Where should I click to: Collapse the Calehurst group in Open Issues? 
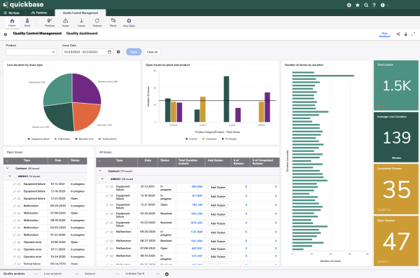pyautogui.click(x=8, y=168)
